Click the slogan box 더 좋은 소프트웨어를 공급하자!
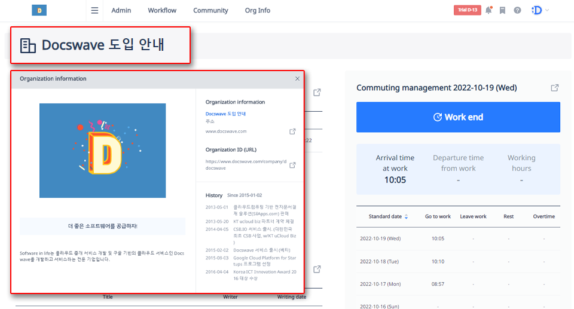 [102, 227]
